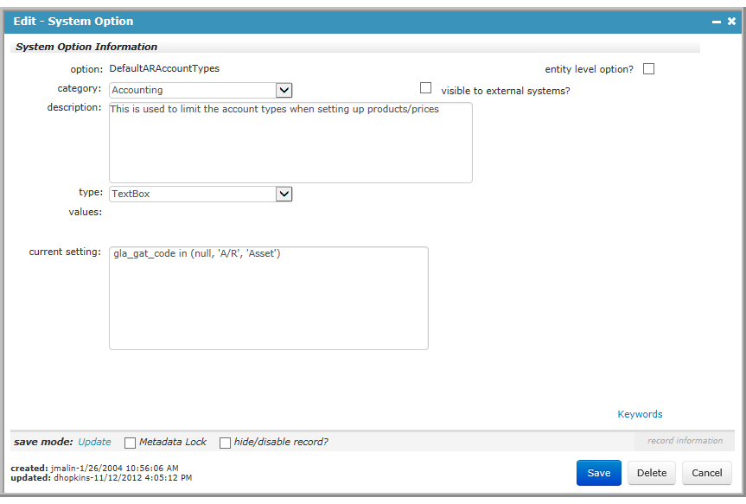Save the system option changes

coord(598,473)
